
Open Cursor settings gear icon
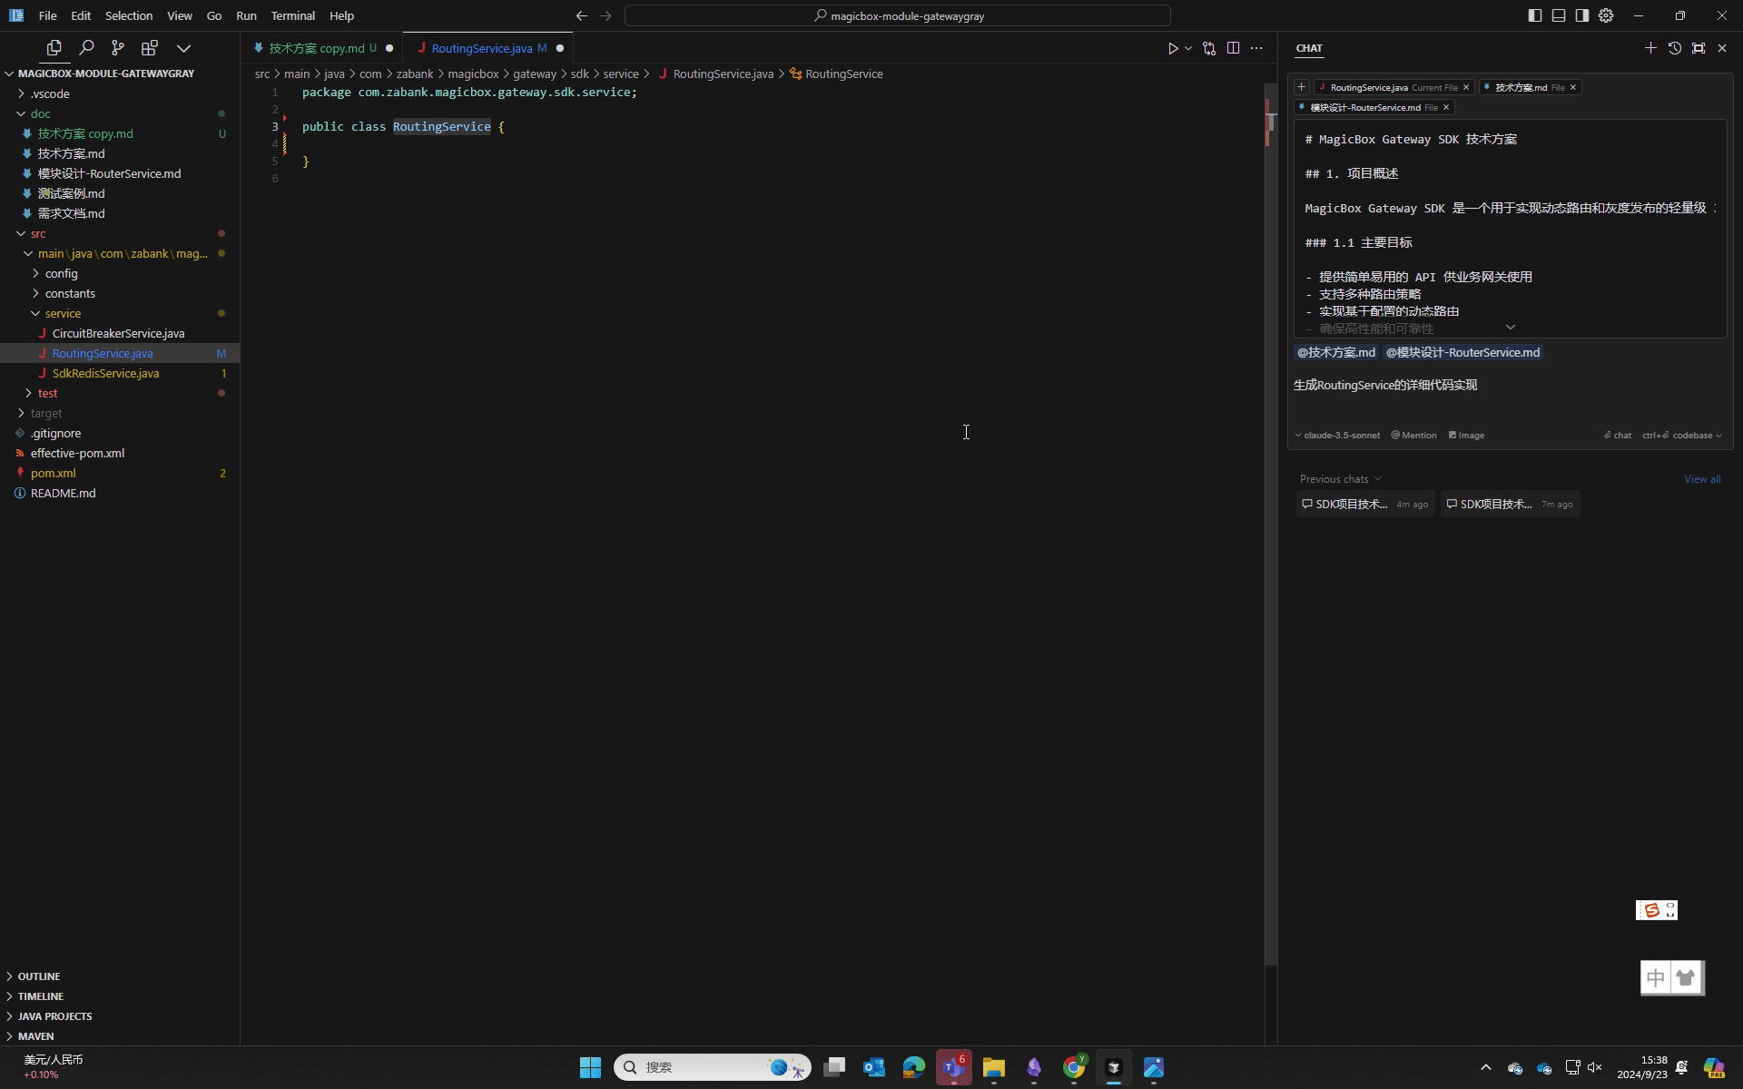[x=1606, y=15]
